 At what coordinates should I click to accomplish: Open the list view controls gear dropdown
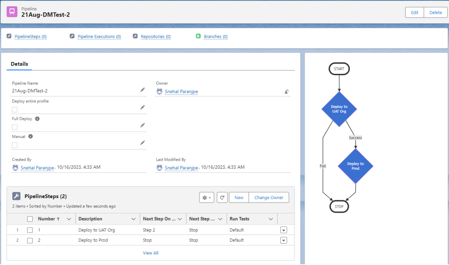[x=207, y=198]
